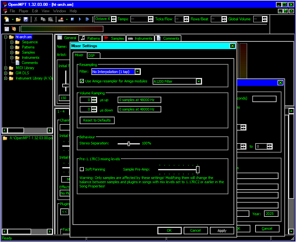Click Cancel in the dialog behind Mixer Settings
Screen dimensions: 296x242
(267, 228)
